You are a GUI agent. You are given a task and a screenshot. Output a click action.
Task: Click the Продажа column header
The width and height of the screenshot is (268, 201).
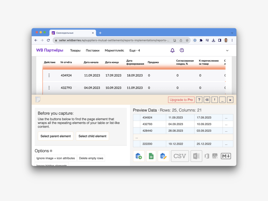[x=153, y=62]
